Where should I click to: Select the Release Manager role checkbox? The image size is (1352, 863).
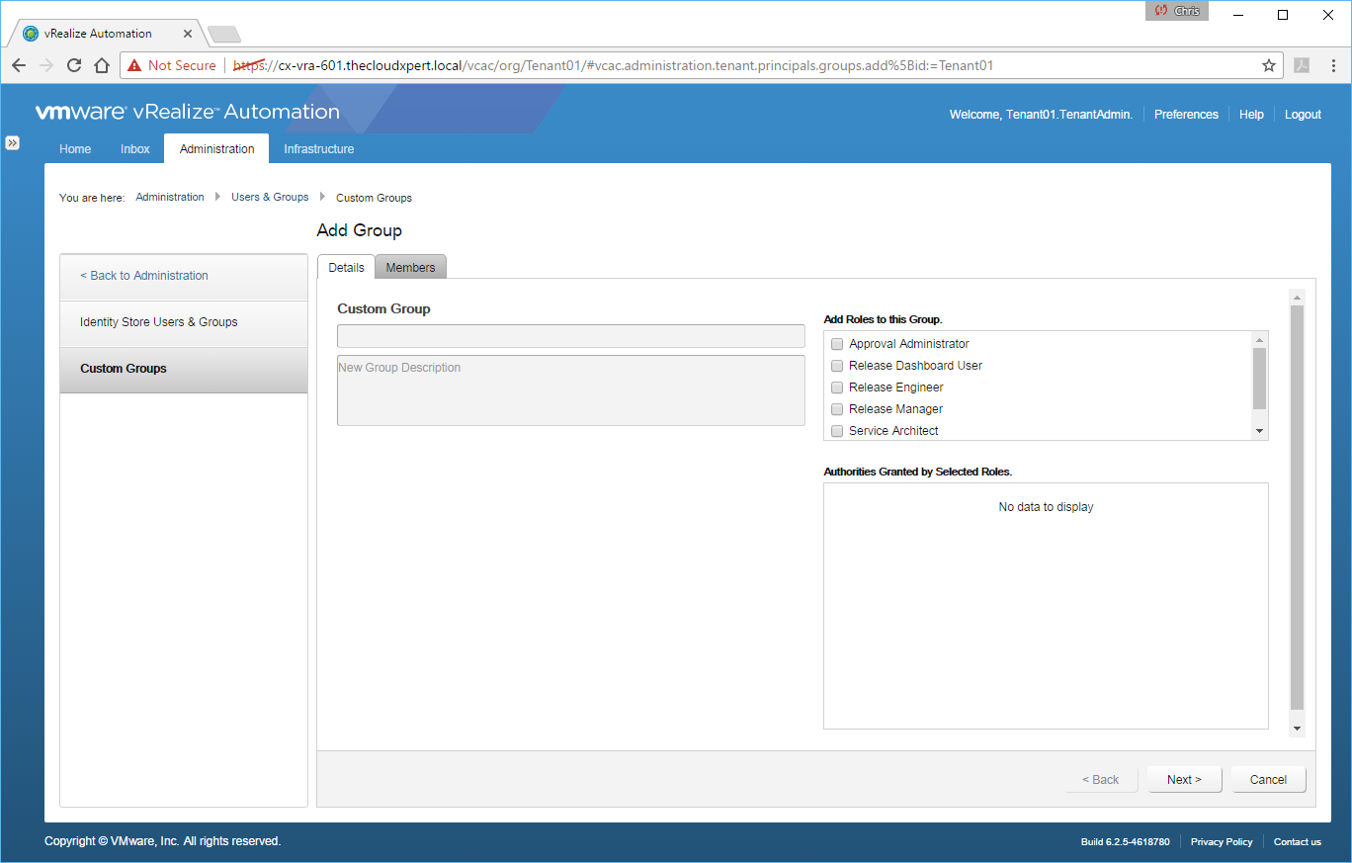(837, 409)
